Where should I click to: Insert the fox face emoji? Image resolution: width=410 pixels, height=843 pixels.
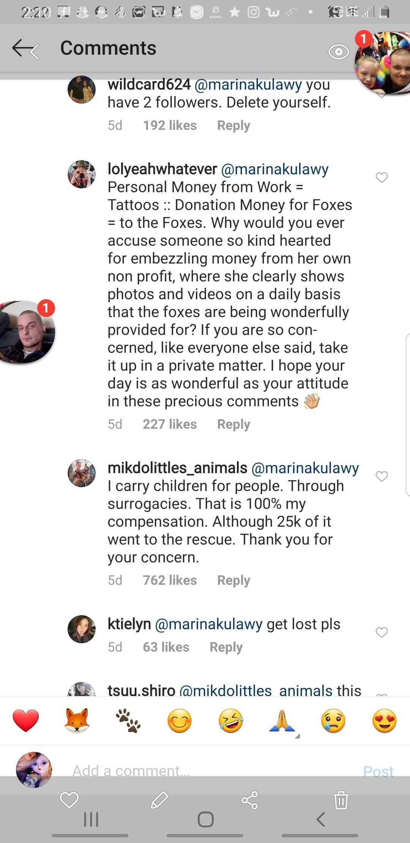(77, 721)
